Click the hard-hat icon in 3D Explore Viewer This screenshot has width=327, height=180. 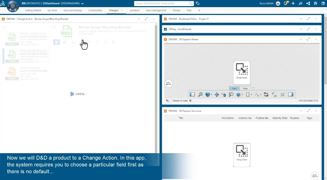point(169,84)
